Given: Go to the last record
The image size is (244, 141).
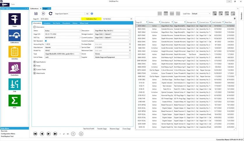Looking at the screenshot, I should point(55,134).
